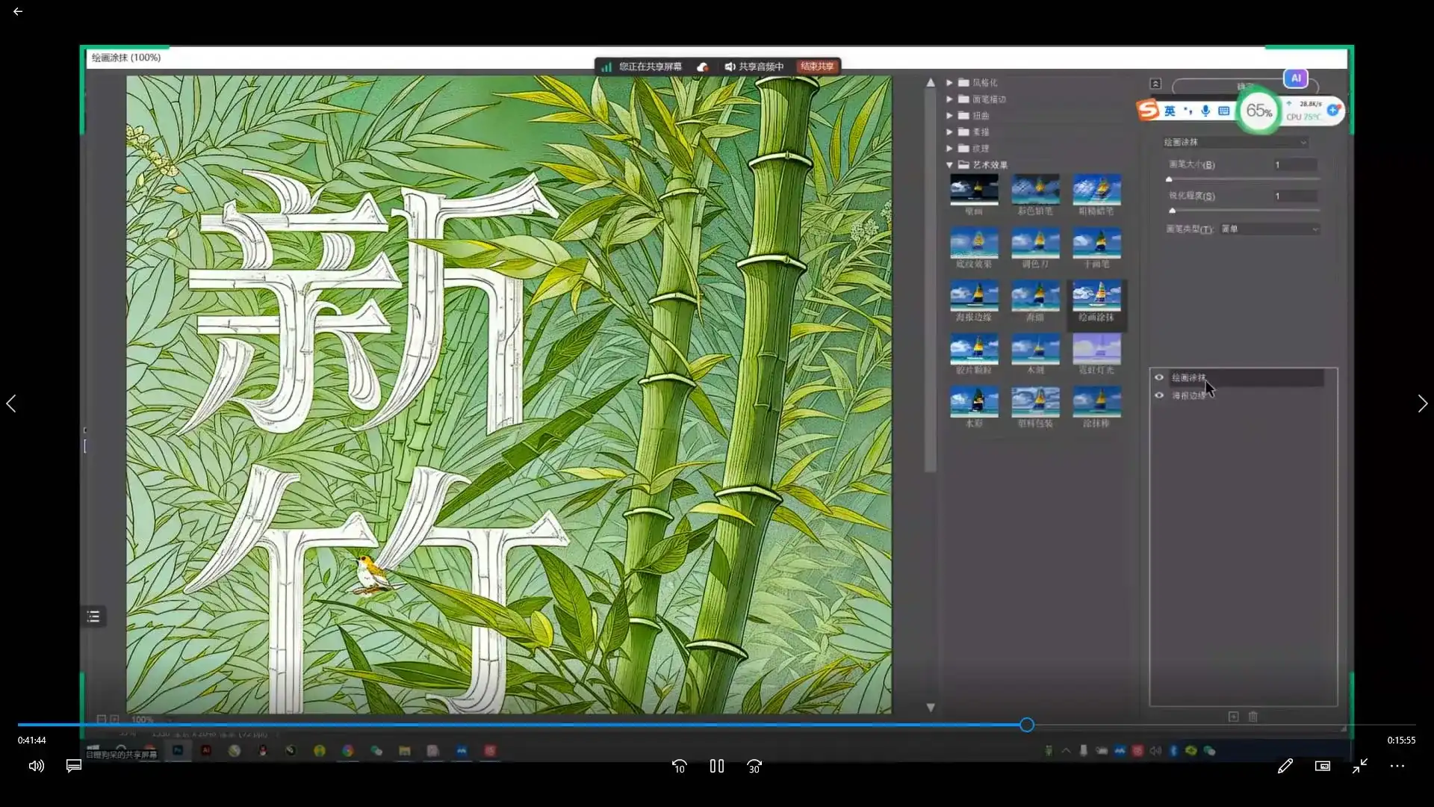The height and width of the screenshot is (807, 1434).
Task: Open the playlist panel on the left
Action: coord(93,616)
